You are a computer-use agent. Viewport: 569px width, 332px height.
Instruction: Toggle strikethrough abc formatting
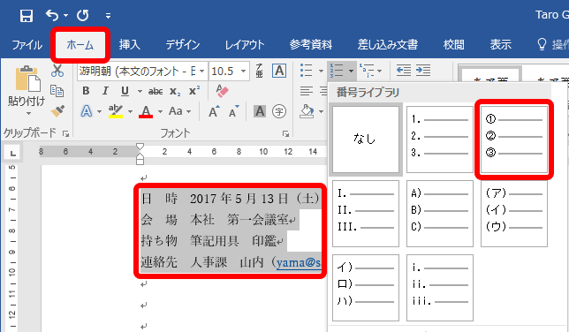tap(156, 92)
